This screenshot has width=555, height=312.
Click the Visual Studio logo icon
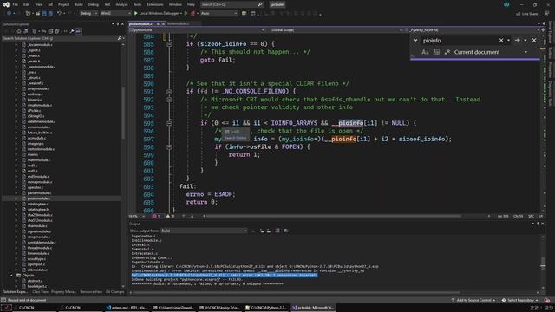click(6, 4)
